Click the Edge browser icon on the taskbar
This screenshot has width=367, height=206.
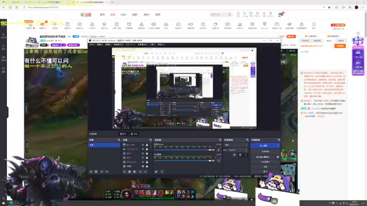click(x=11, y=203)
